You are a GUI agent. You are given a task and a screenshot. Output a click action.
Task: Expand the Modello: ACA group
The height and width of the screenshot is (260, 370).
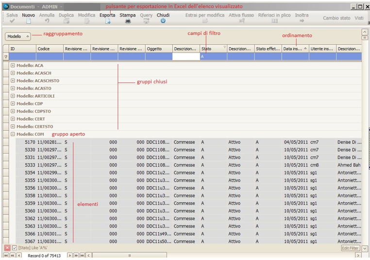pyautogui.click(x=13, y=65)
